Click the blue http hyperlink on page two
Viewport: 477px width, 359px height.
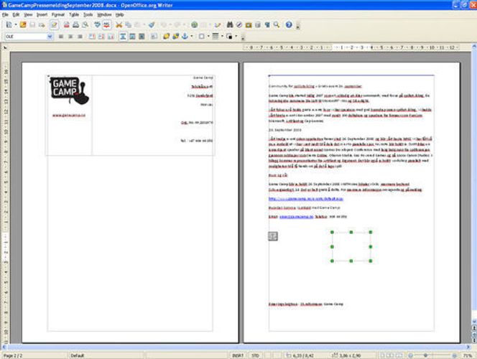(x=300, y=197)
